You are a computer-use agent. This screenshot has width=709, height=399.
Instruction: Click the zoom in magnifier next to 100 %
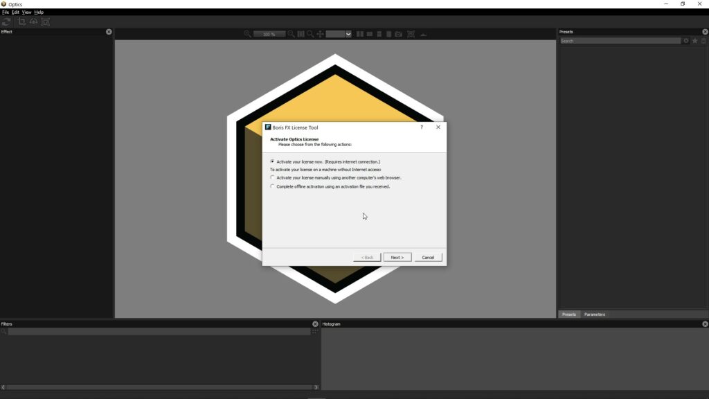pyautogui.click(x=291, y=34)
